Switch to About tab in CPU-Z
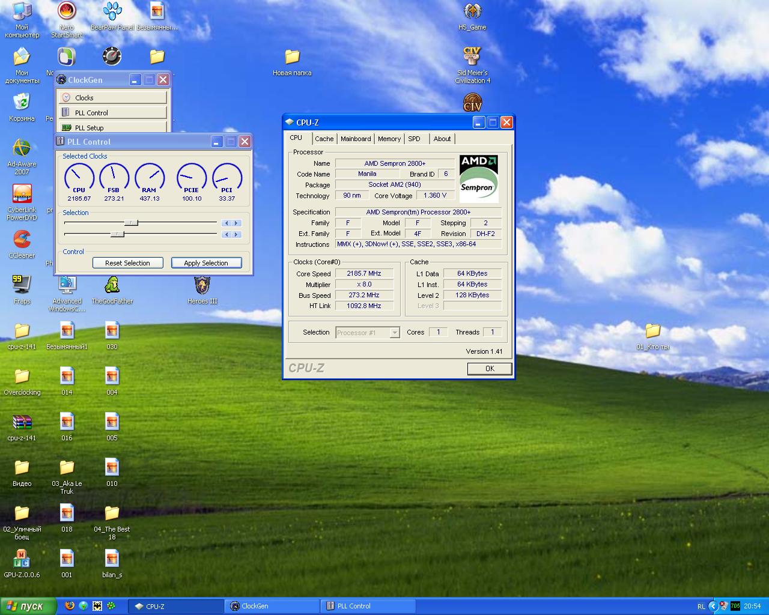 (x=442, y=139)
